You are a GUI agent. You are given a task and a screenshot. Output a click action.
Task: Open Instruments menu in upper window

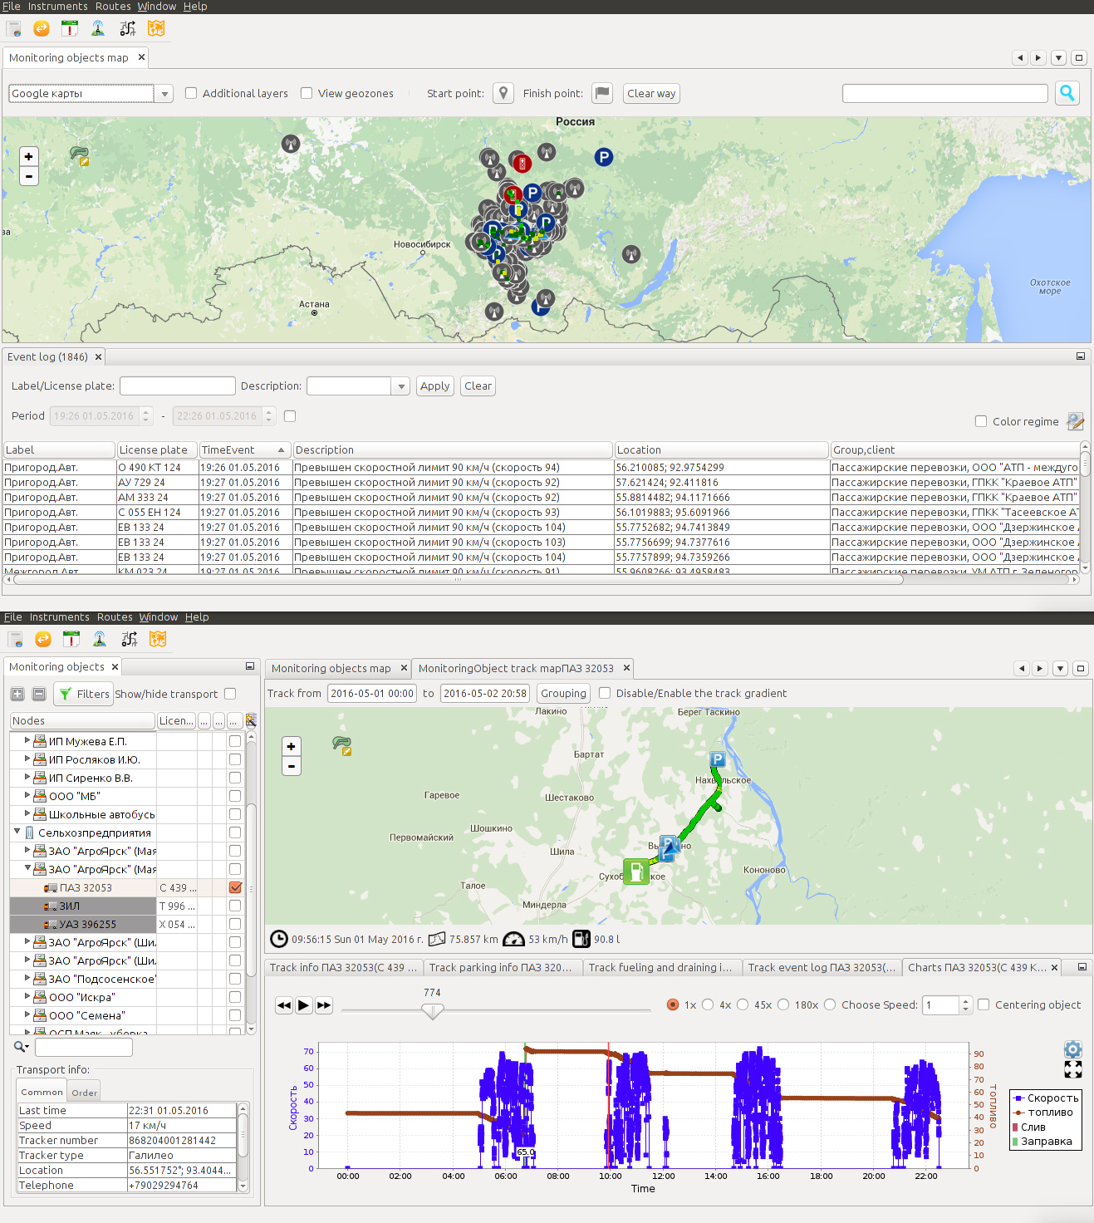(57, 7)
